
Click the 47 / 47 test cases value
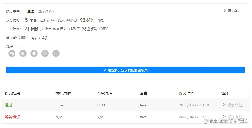39,38
